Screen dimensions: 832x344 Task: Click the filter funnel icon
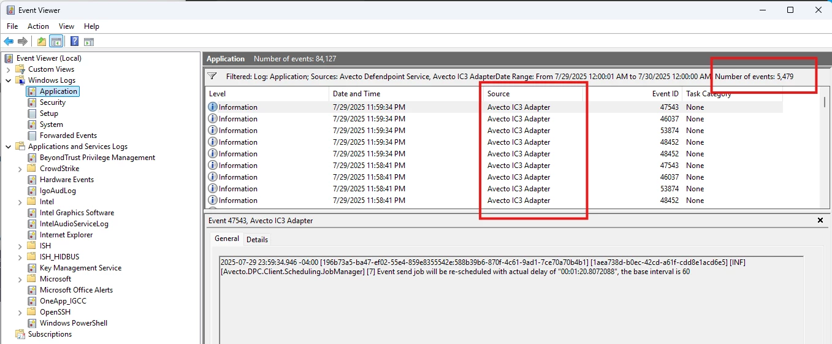tap(212, 77)
